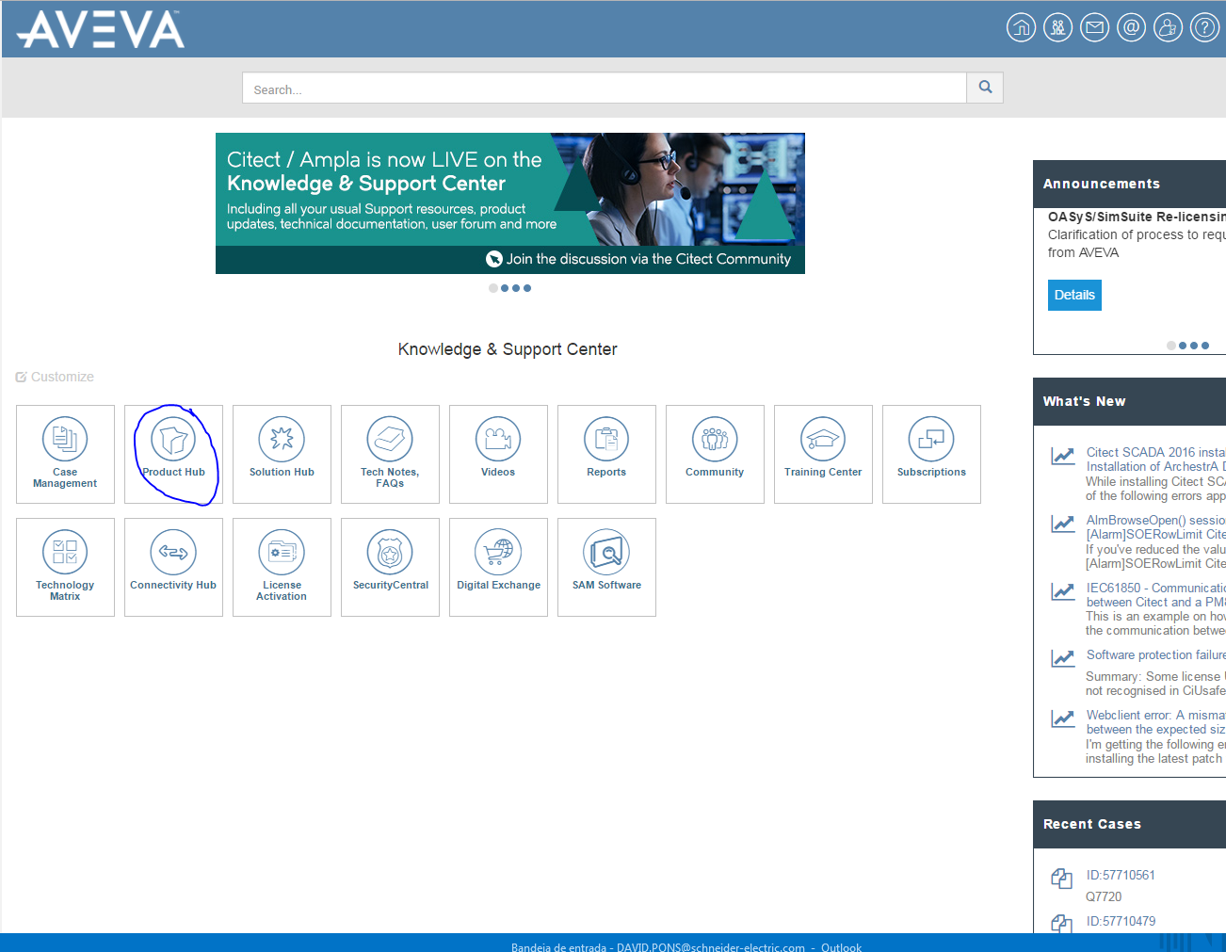This screenshot has width=1226, height=952.
Task: Click the AVEVA logo
Action: pos(101,29)
